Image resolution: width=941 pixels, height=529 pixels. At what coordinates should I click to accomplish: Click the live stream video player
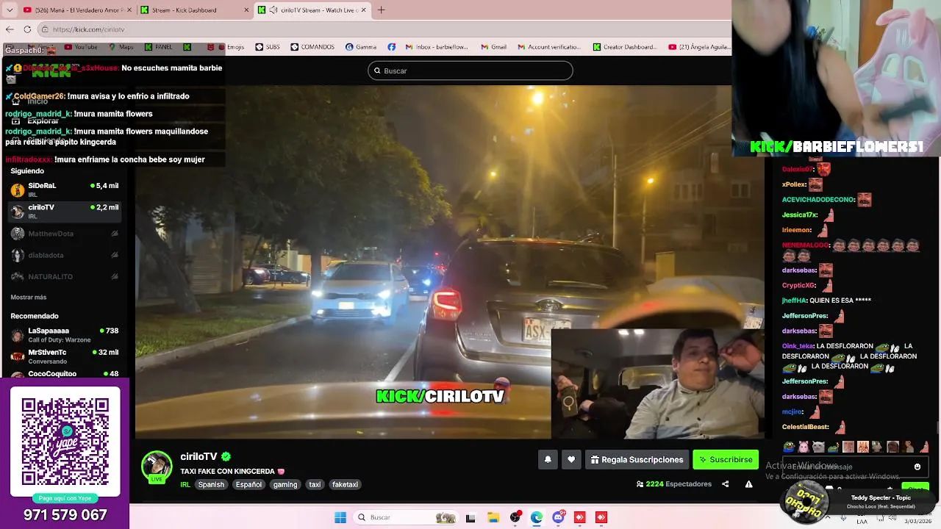449,262
